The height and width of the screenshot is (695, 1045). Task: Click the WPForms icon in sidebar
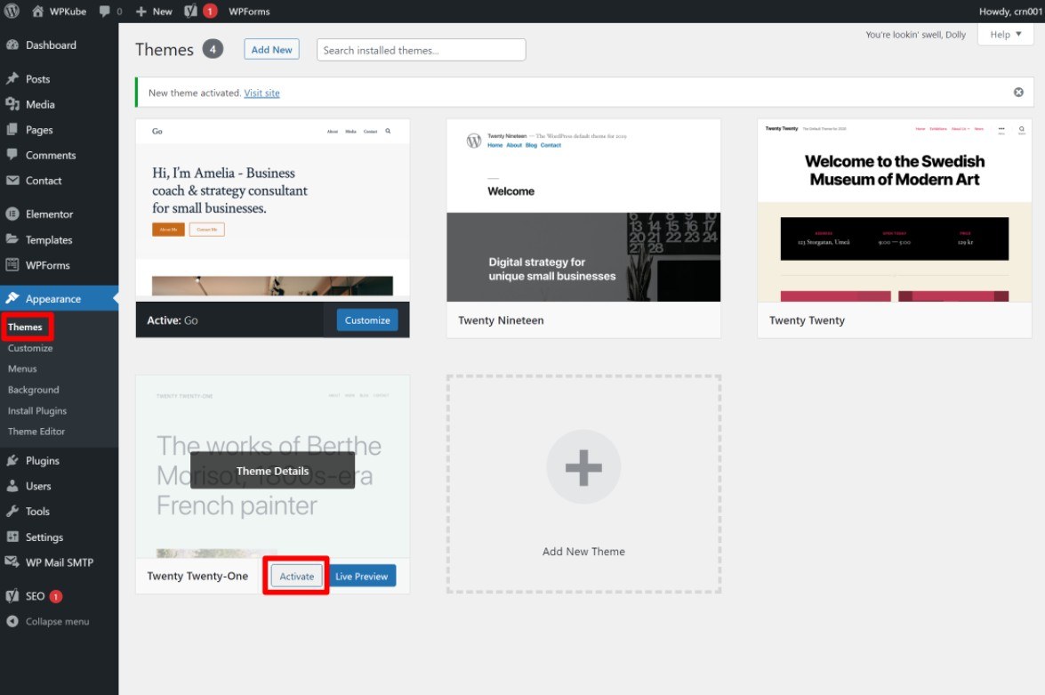click(12, 265)
